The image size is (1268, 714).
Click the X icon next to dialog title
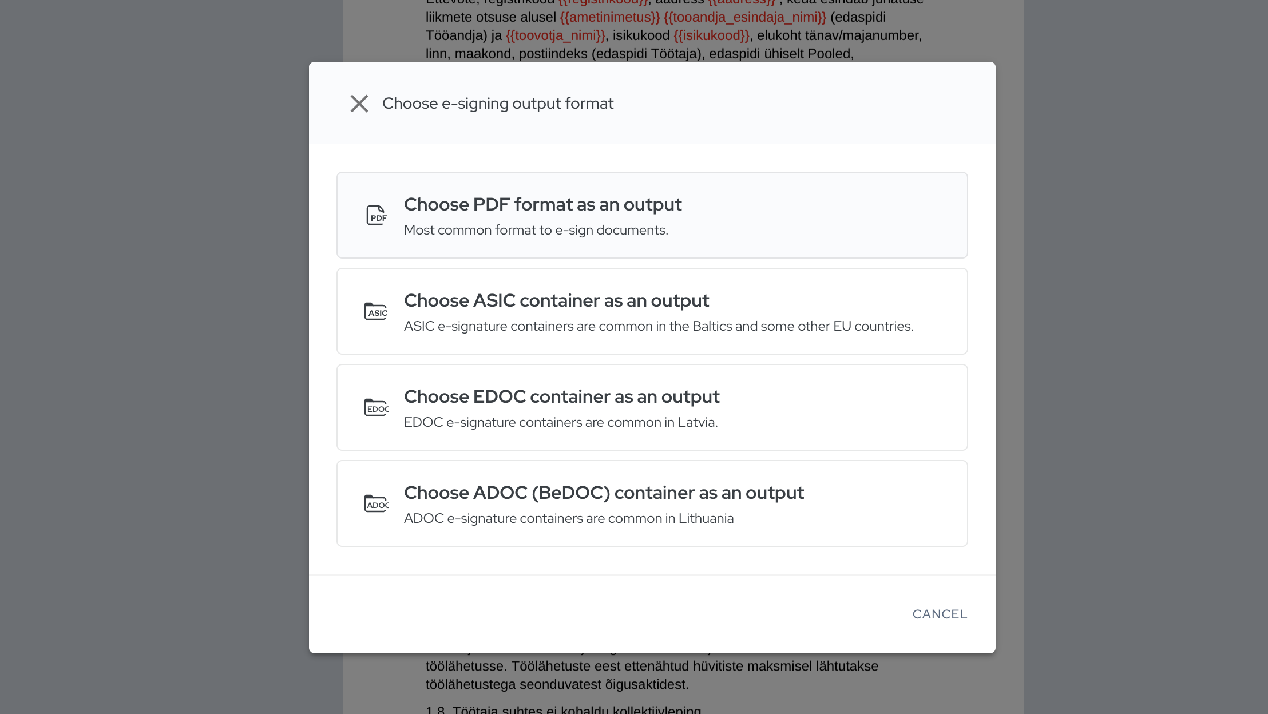359,104
